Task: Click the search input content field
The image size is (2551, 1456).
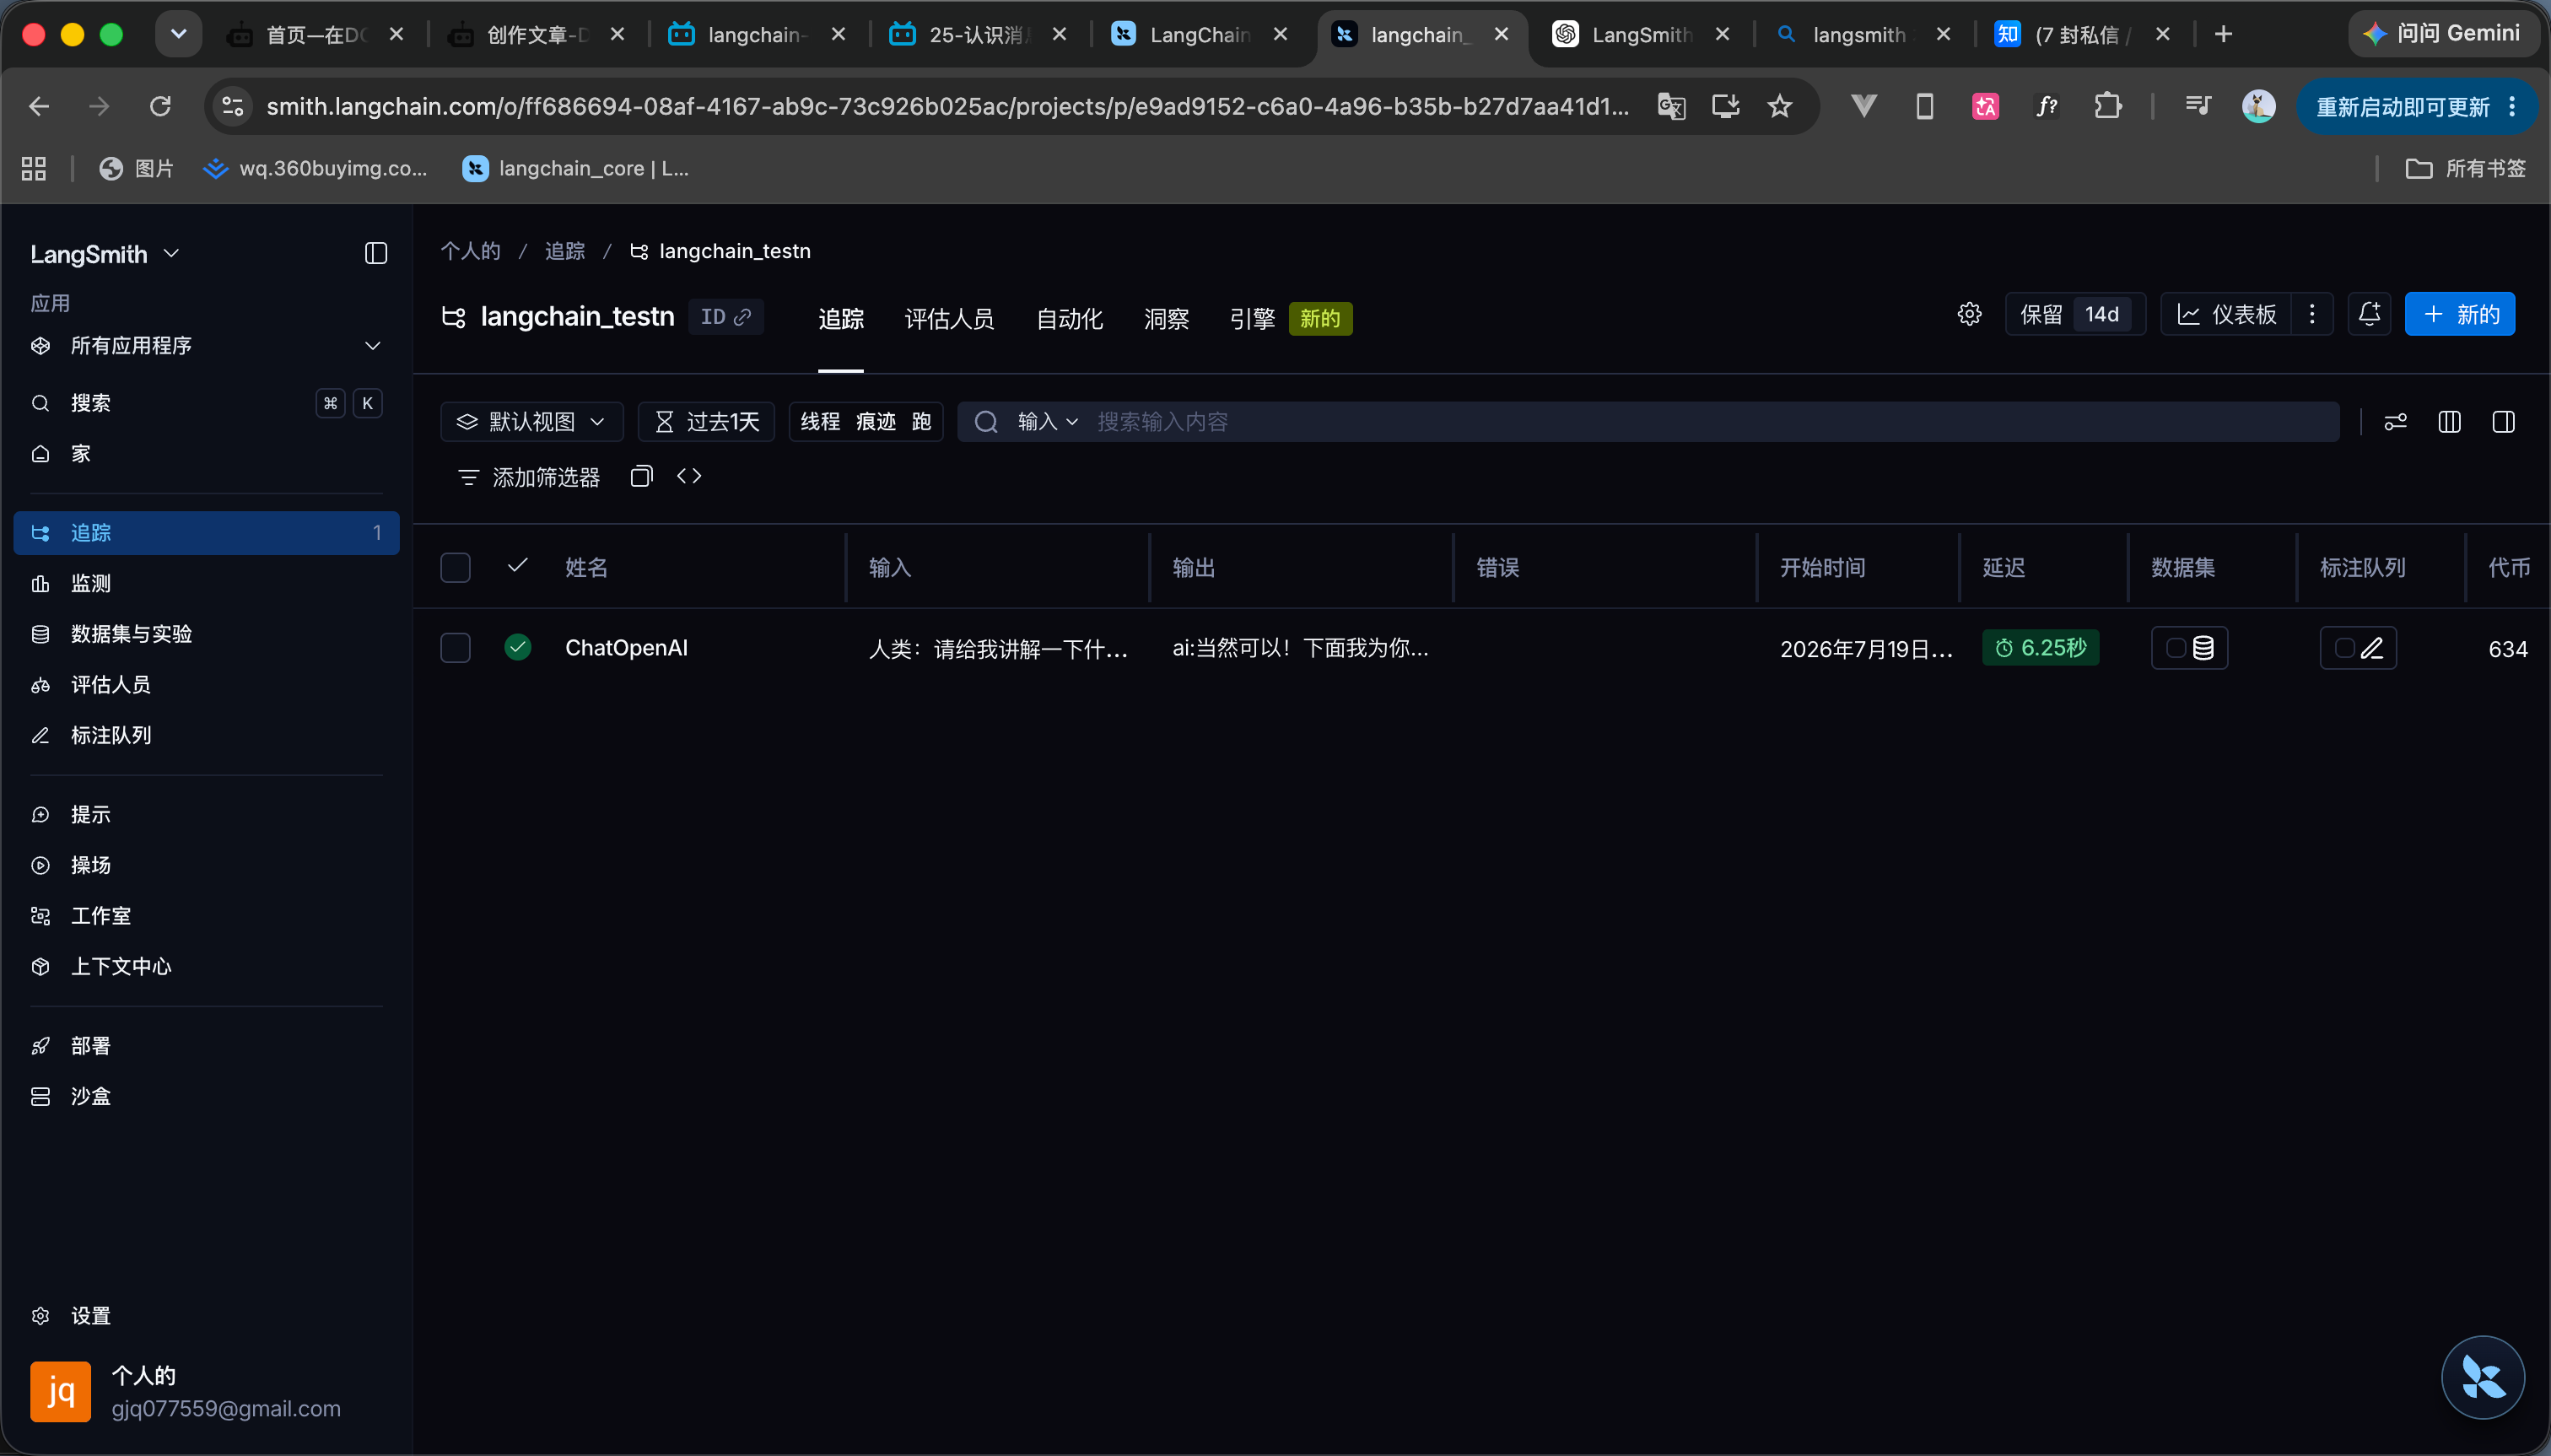Action: 1712,422
